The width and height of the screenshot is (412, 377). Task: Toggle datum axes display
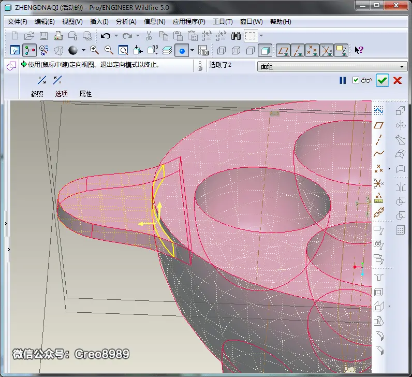pyautogui.click(x=298, y=50)
